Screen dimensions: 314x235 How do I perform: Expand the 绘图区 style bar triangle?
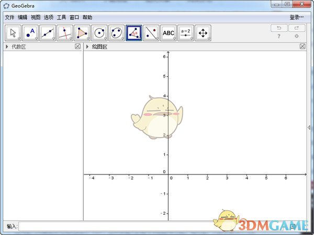87,47
